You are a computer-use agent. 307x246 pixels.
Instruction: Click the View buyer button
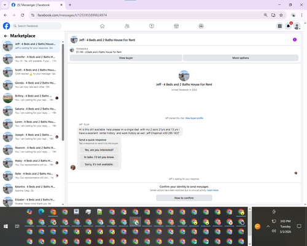[126, 58]
